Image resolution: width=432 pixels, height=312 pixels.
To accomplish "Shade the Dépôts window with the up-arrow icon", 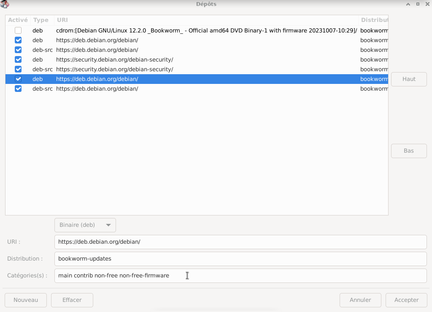I will [408, 4].
